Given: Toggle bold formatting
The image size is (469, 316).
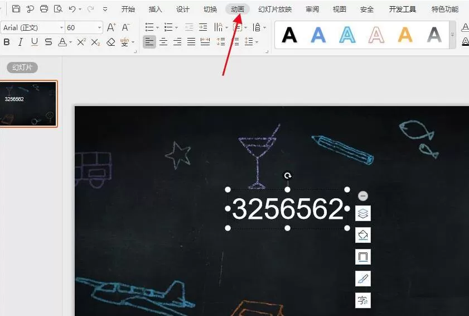Looking at the screenshot, I should point(6,42).
